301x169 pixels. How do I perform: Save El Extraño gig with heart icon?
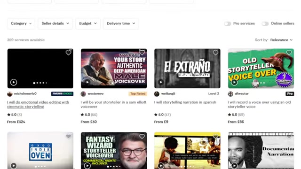click(215, 53)
